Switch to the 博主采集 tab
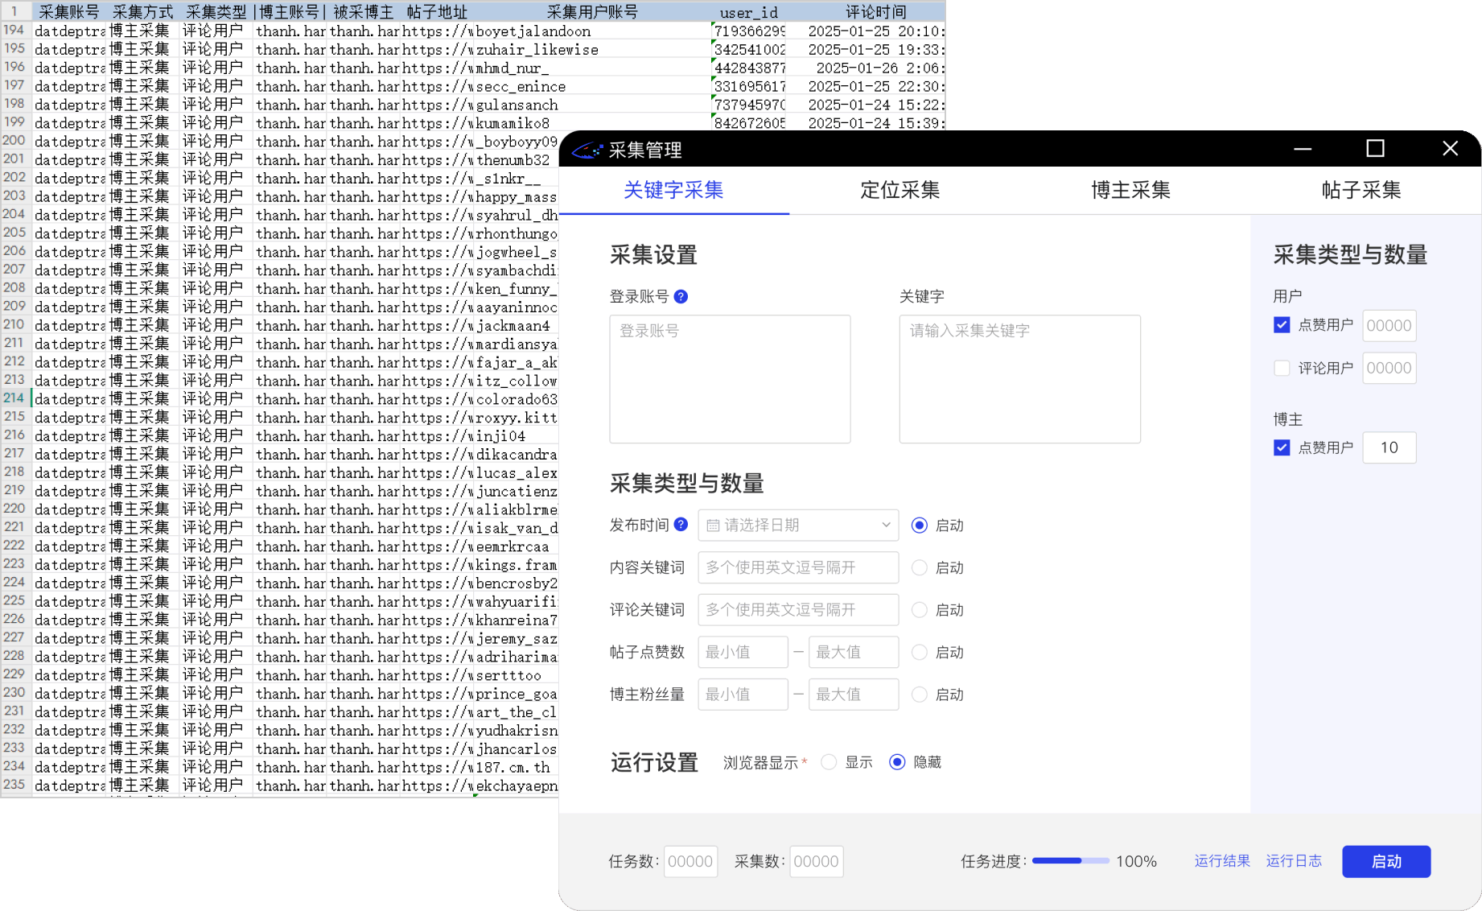Image resolution: width=1482 pixels, height=911 pixels. click(x=1130, y=191)
